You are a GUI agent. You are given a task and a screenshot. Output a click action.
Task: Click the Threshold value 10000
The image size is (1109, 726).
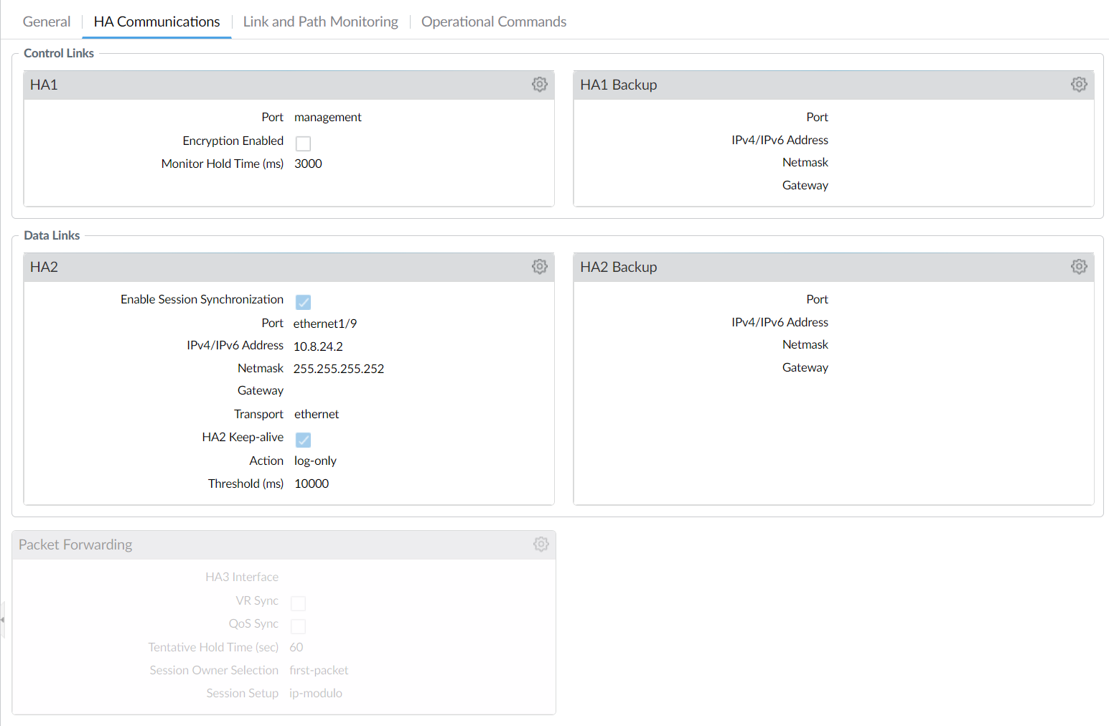tap(311, 483)
